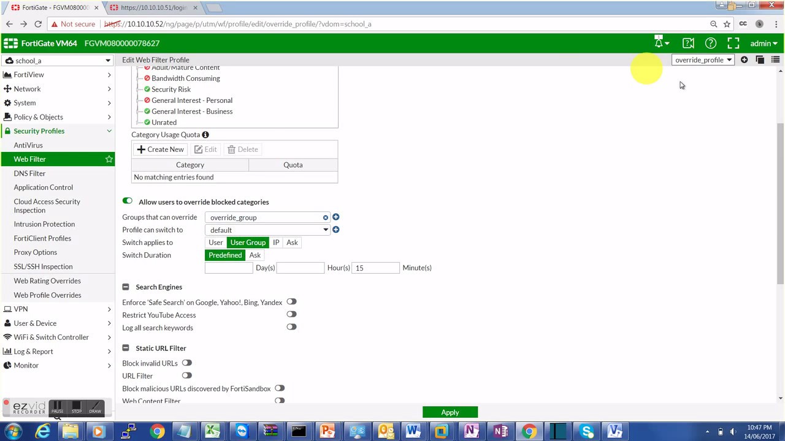
Task: Click the Apply button
Action: (x=450, y=412)
